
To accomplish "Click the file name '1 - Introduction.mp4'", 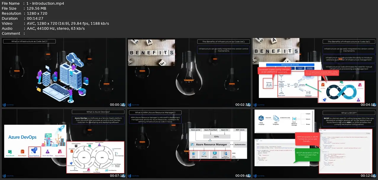I will 45,4.
